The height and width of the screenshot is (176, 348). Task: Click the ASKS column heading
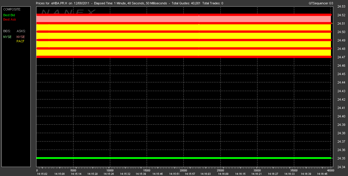[21, 31]
